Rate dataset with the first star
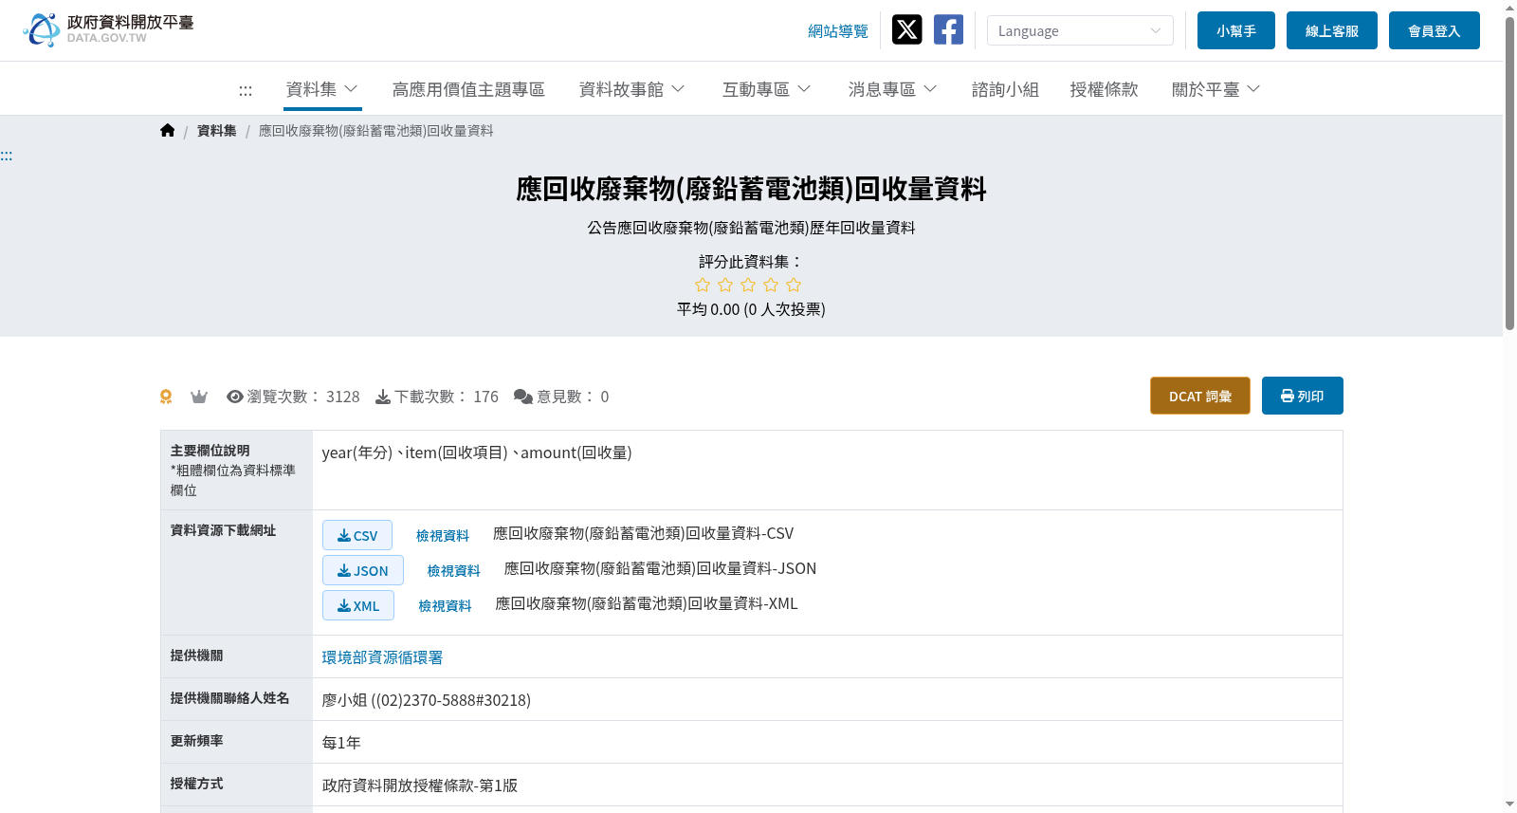 tap(703, 285)
